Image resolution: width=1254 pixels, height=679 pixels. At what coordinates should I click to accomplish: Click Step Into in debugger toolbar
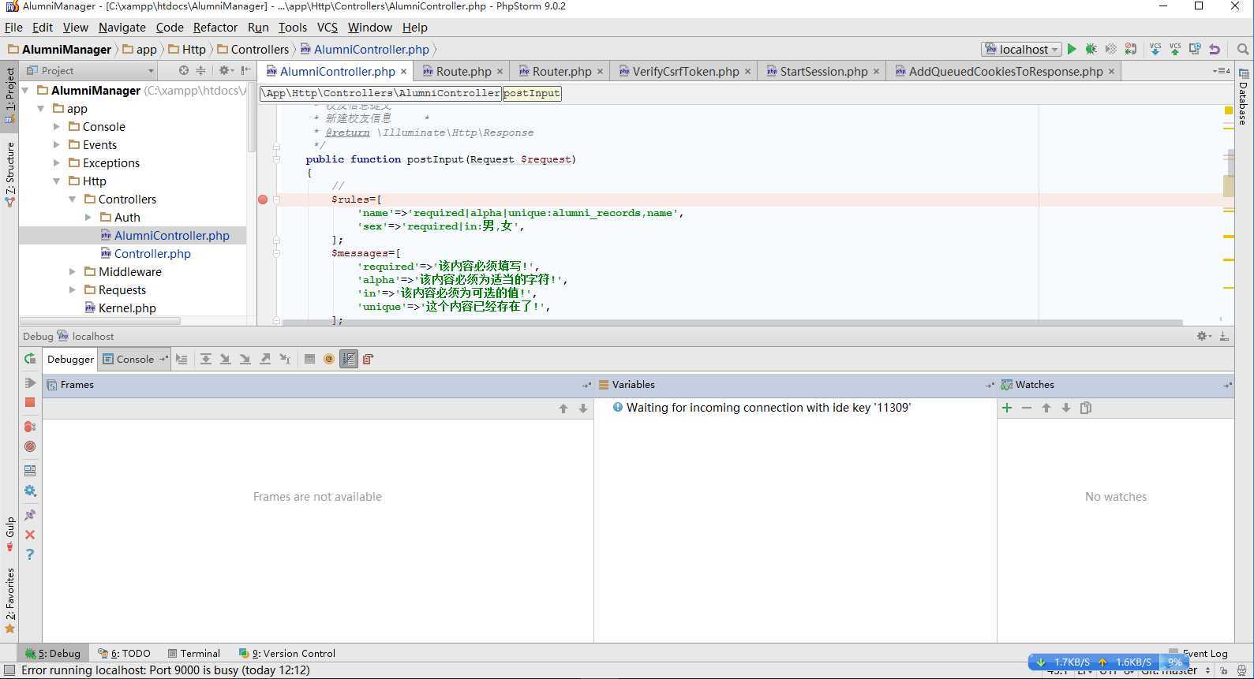(225, 359)
